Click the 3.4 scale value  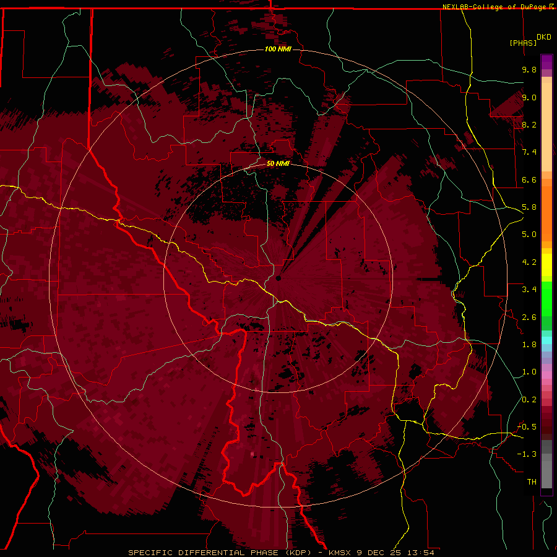[x=529, y=290]
